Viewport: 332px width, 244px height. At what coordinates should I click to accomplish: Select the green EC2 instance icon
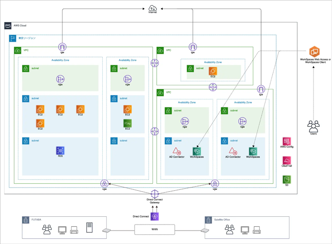pos(128,123)
